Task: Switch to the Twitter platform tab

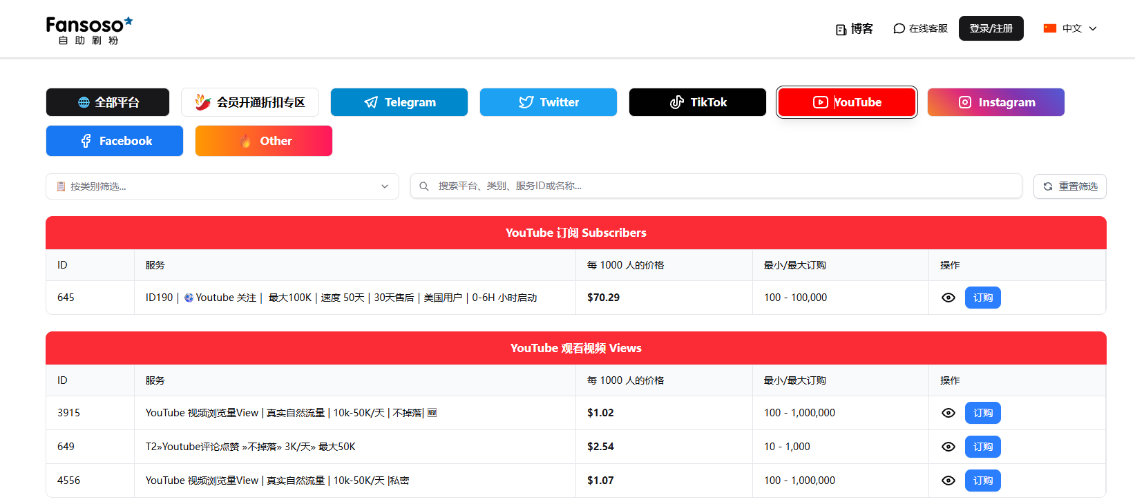Action: click(549, 102)
